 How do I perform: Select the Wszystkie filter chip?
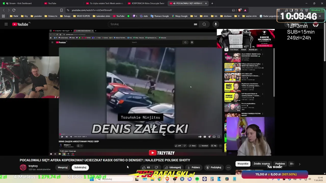(243, 164)
